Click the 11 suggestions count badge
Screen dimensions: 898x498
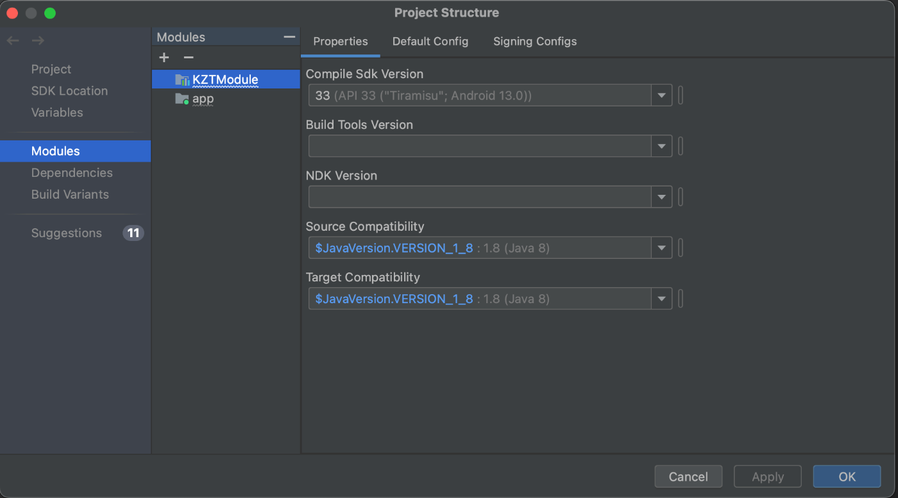click(x=133, y=233)
